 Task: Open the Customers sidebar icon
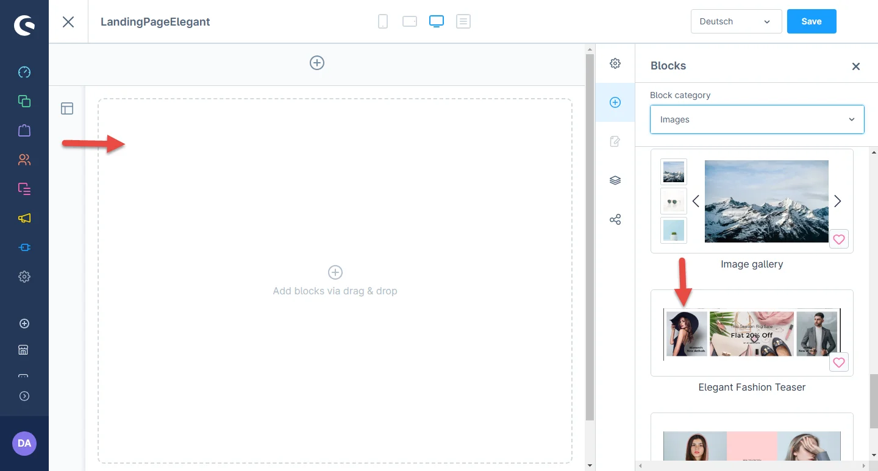click(24, 160)
